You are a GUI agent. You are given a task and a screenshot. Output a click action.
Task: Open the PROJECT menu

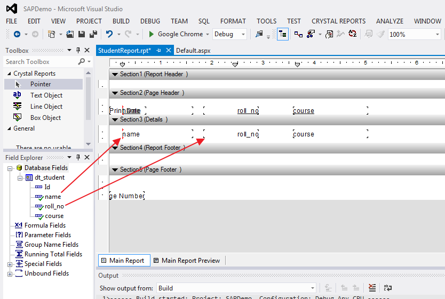pos(89,21)
